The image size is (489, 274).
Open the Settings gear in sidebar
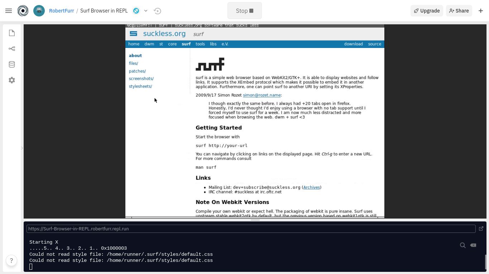tap(12, 80)
